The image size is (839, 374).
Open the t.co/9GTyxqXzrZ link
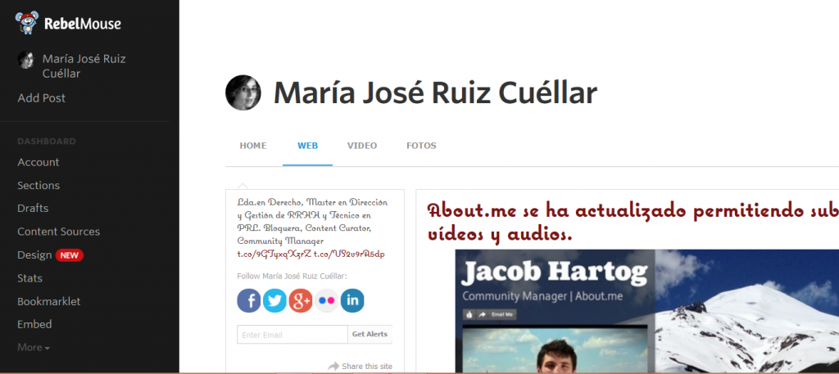tap(274, 254)
